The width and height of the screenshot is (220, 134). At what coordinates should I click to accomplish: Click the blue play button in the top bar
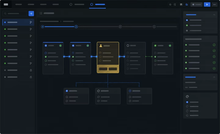[x=207, y=5]
